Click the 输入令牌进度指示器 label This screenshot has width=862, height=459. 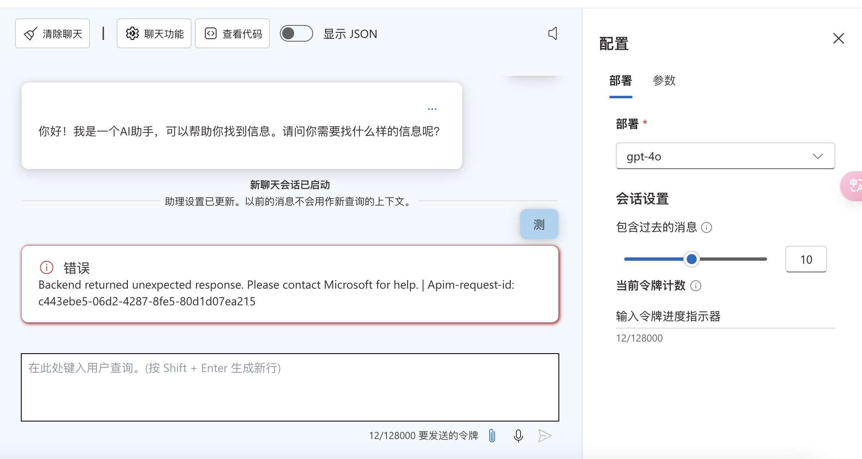pos(668,317)
